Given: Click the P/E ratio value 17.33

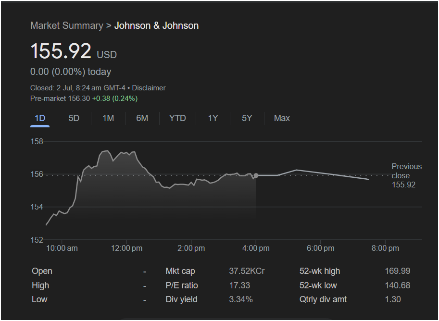Looking at the screenshot, I should [239, 285].
